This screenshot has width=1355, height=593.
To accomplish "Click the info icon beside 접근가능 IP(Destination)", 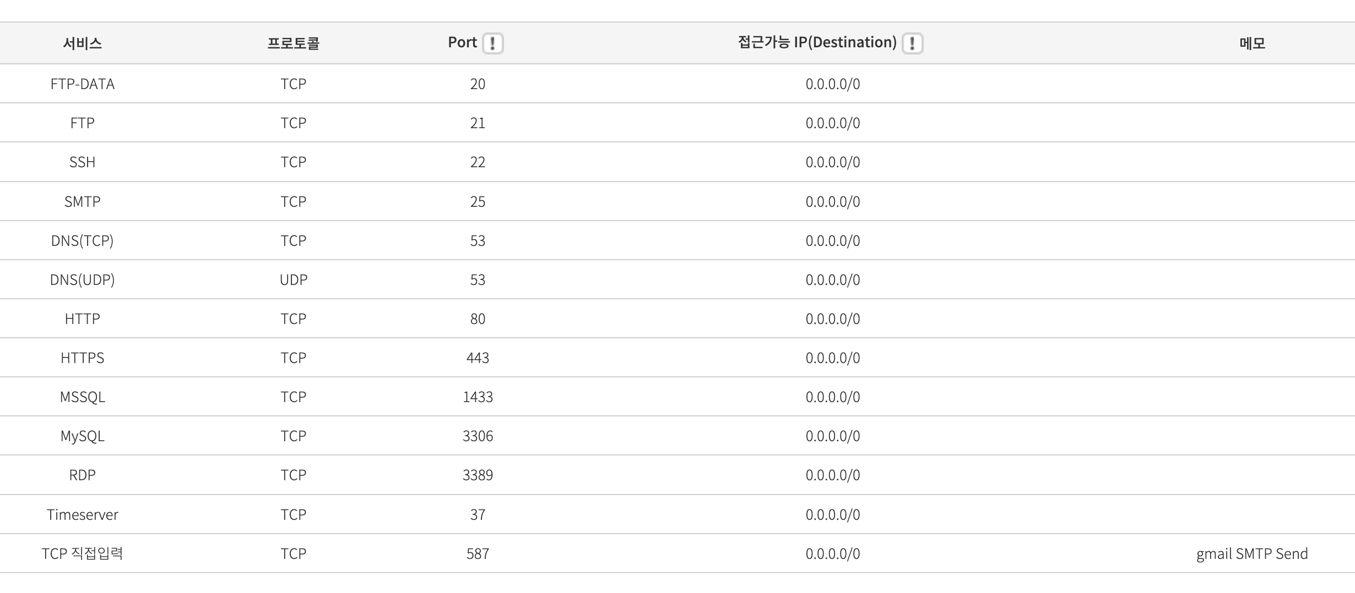I will coord(912,43).
